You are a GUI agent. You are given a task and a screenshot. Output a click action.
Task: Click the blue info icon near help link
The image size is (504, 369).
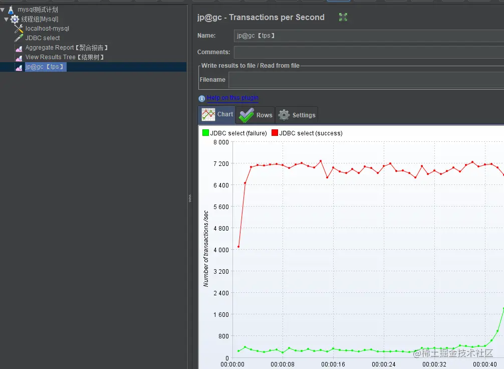pyautogui.click(x=201, y=98)
